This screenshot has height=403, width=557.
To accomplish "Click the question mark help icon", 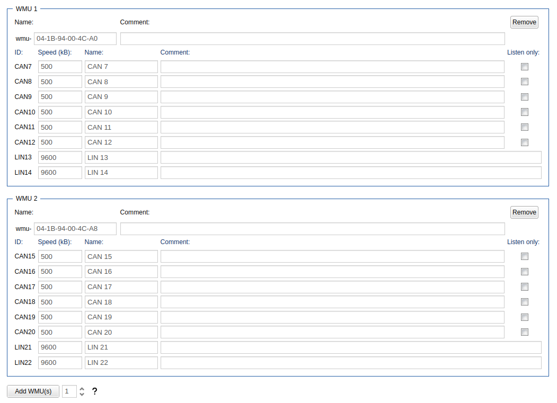I will (94, 391).
